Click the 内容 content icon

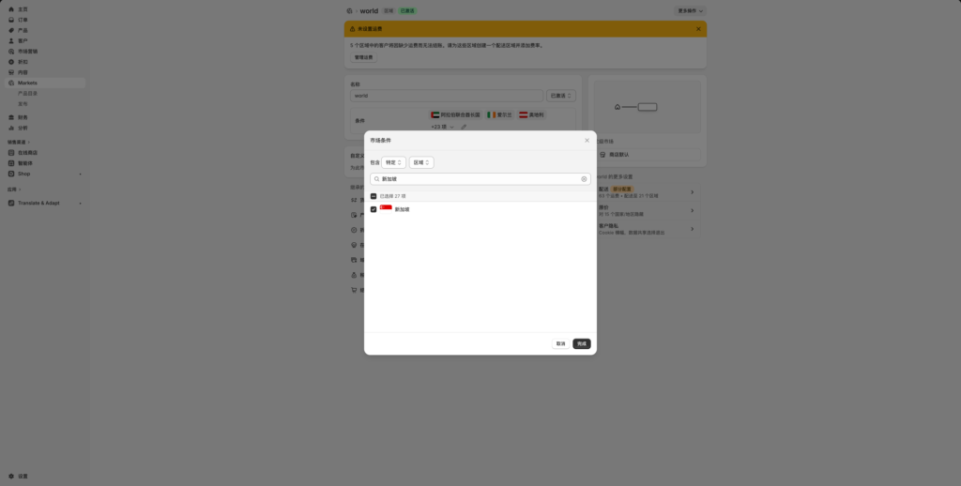(11, 72)
